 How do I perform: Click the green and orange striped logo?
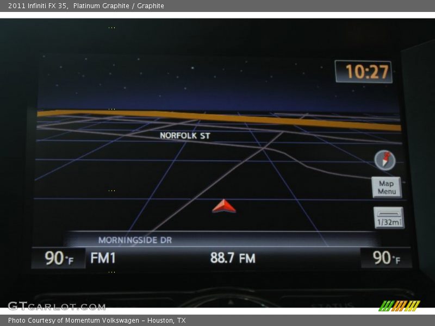coord(399,306)
